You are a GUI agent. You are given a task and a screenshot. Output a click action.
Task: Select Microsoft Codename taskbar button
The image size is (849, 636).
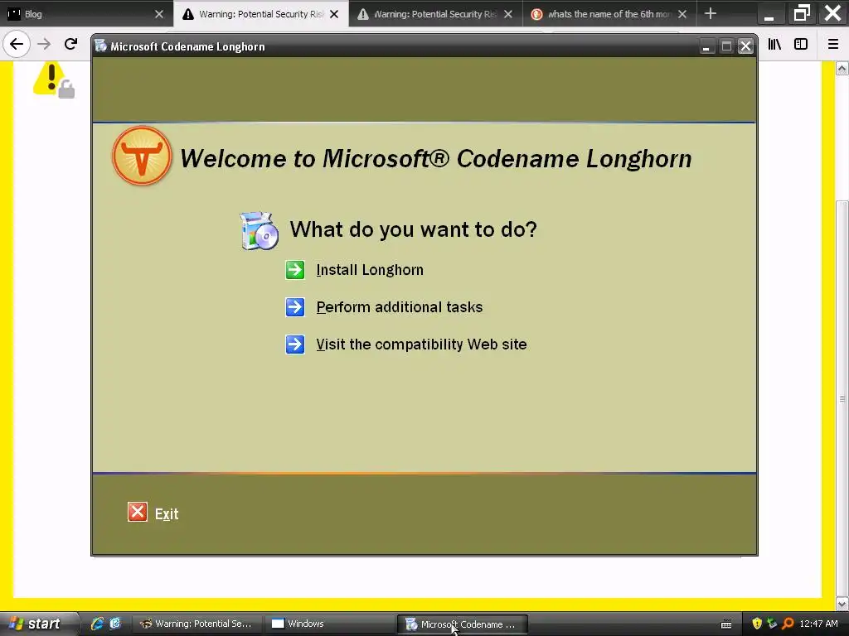pos(462,624)
